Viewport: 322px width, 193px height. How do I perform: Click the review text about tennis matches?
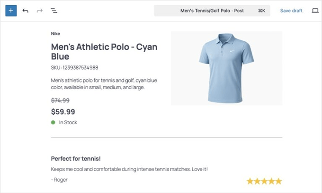[x=129, y=169]
